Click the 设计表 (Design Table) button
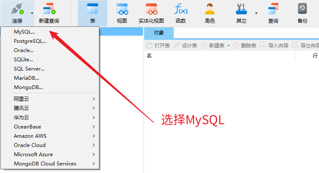 tap(185, 45)
